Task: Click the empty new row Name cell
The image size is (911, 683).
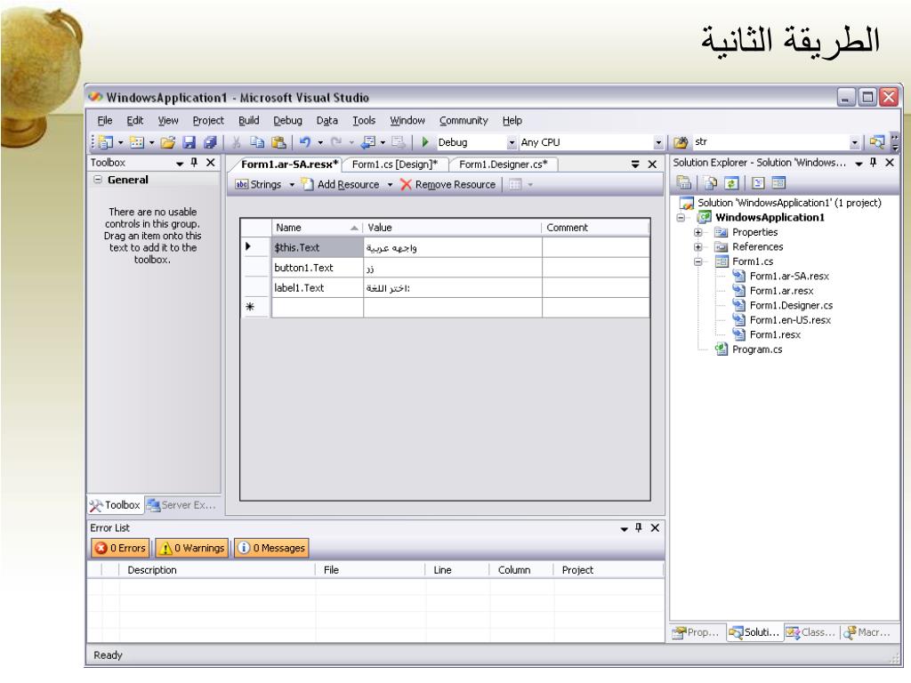Action: click(318, 307)
